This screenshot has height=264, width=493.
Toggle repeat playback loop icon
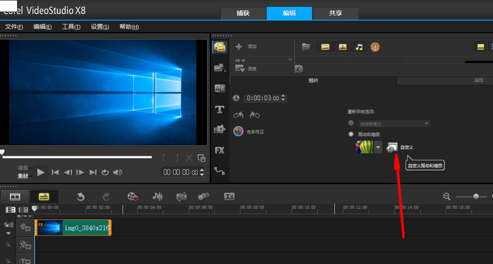click(x=105, y=172)
